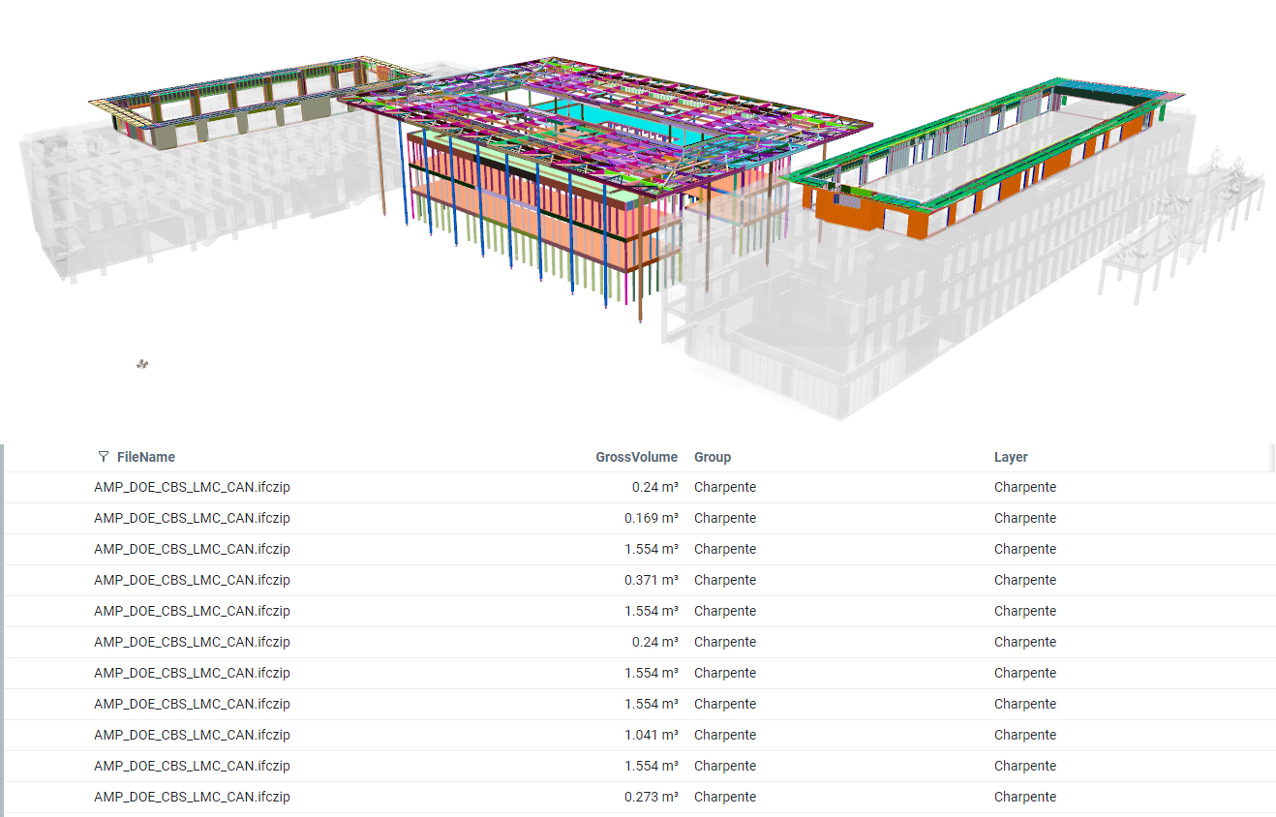
Task: Click the Layer cell in the 1.041 m³ row
Action: (x=1024, y=735)
